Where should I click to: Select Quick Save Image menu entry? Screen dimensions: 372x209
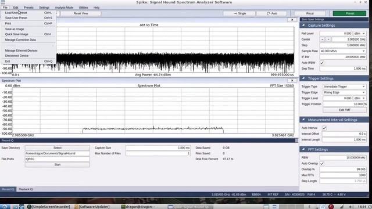[x=28, y=34]
